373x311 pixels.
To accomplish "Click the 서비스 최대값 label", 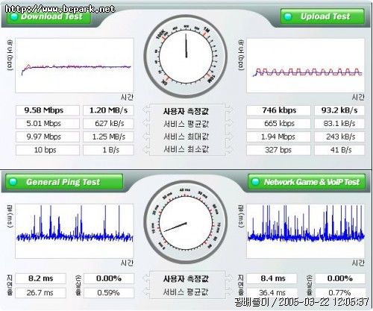I will pos(186,136).
